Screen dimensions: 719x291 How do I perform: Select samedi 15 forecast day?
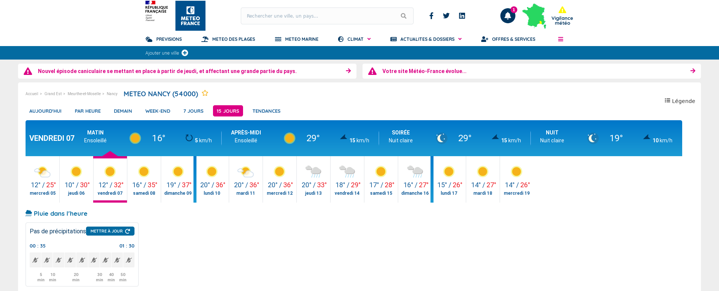pyautogui.click(x=381, y=180)
